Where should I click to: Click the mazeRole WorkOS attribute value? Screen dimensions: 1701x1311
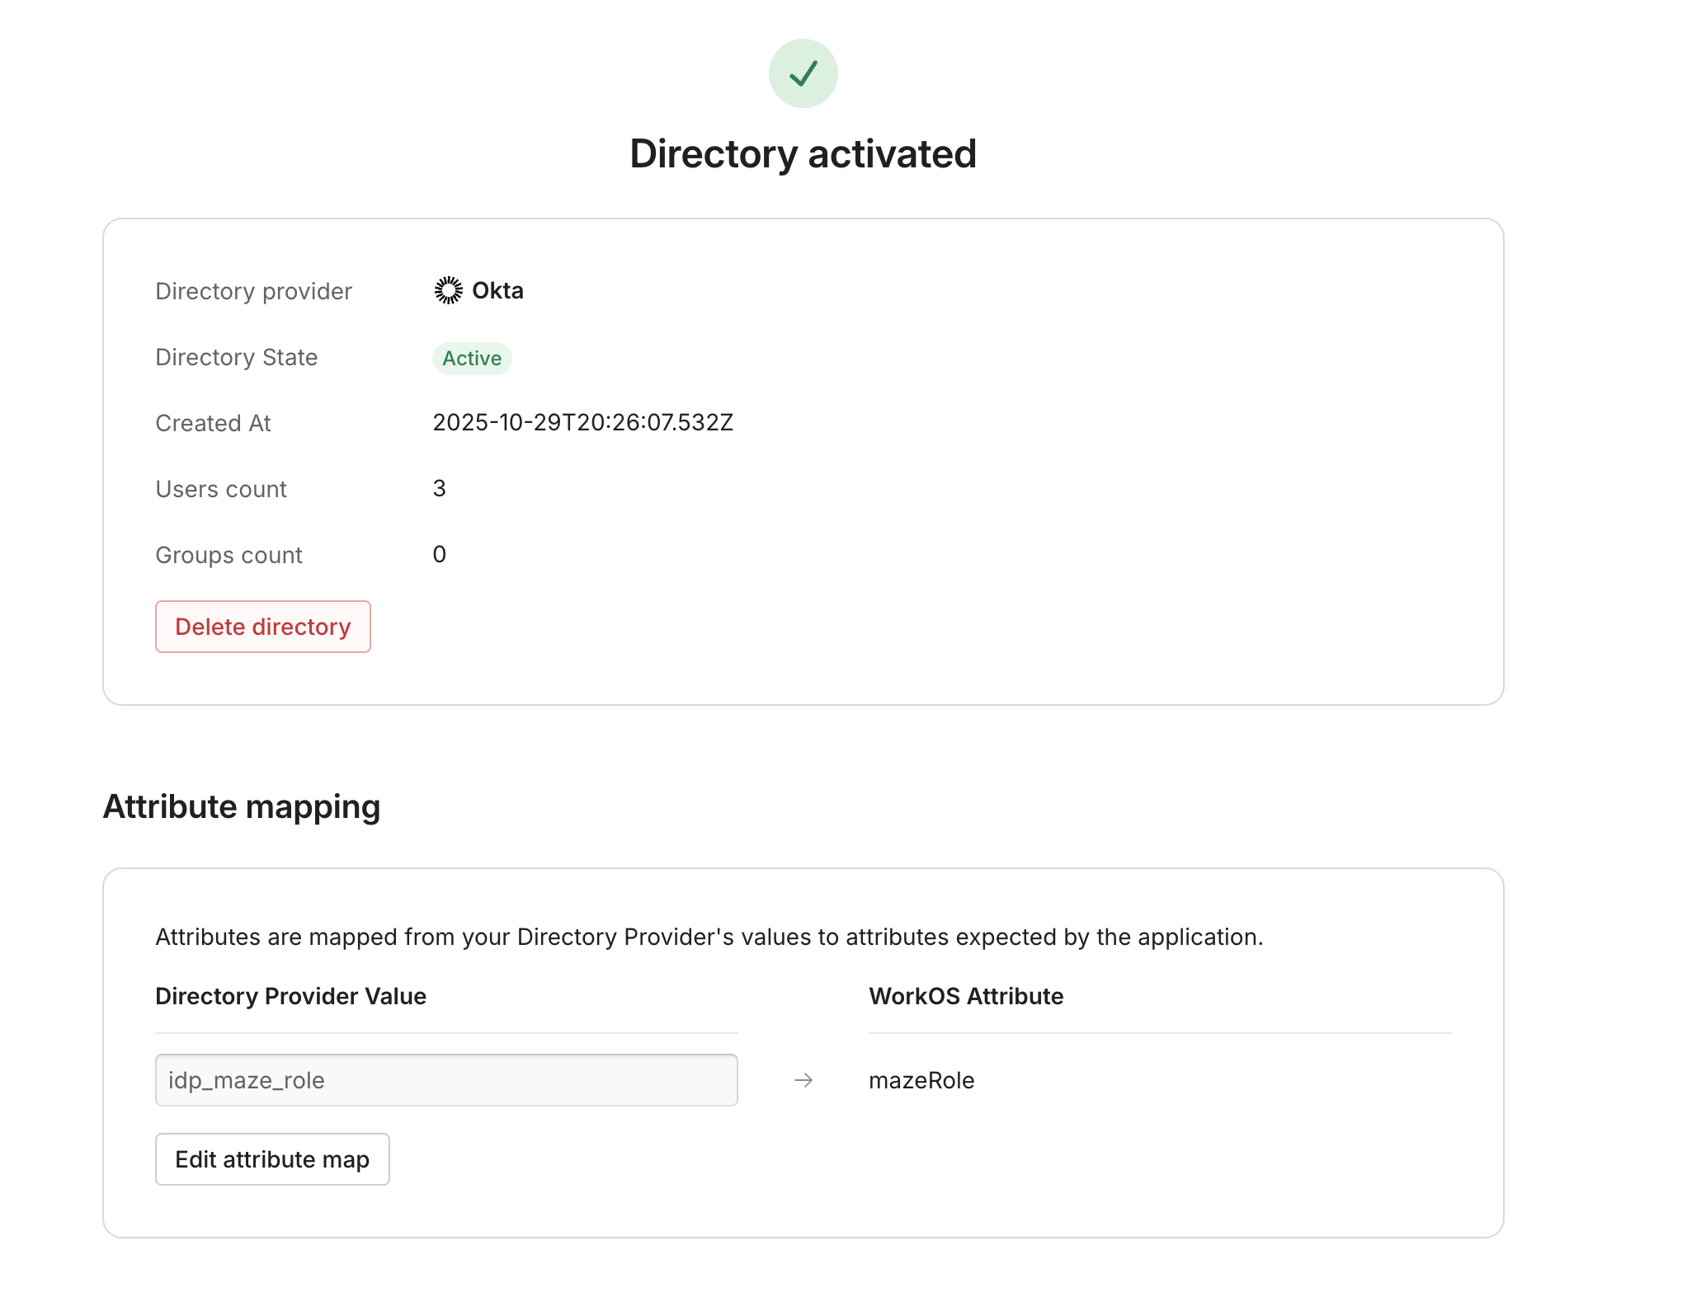[921, 1079]
